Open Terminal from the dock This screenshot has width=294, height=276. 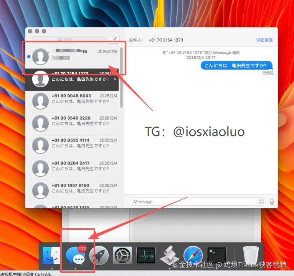tap(216, 255)
